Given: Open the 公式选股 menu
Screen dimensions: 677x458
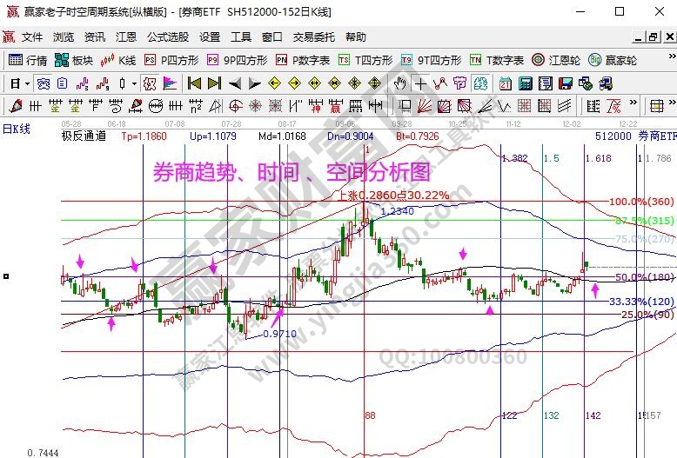Looking at the screenshot, I should tap(167, 37).
